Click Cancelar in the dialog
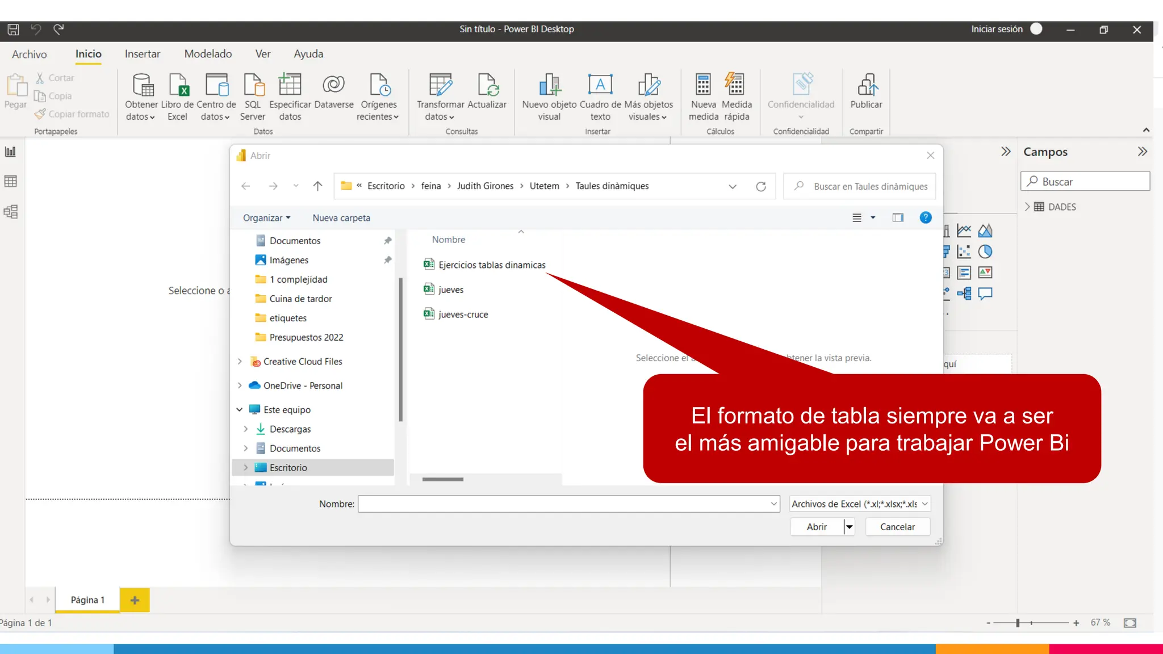Image resolution: width=1163 pixels, height=654 pixels. coord(897,527)
